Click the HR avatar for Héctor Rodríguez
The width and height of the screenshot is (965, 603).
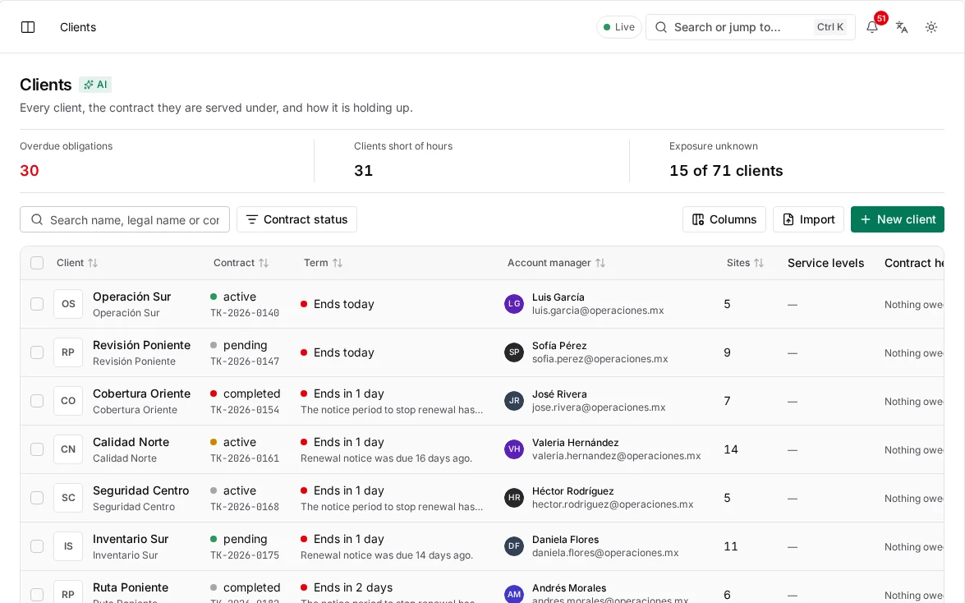pyautogui.click(x=514, y=498)
